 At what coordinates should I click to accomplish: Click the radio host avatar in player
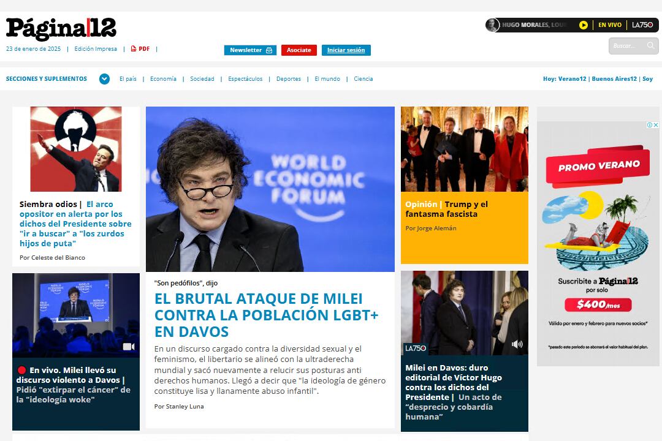pyautogui.click(x=492, y=25)
